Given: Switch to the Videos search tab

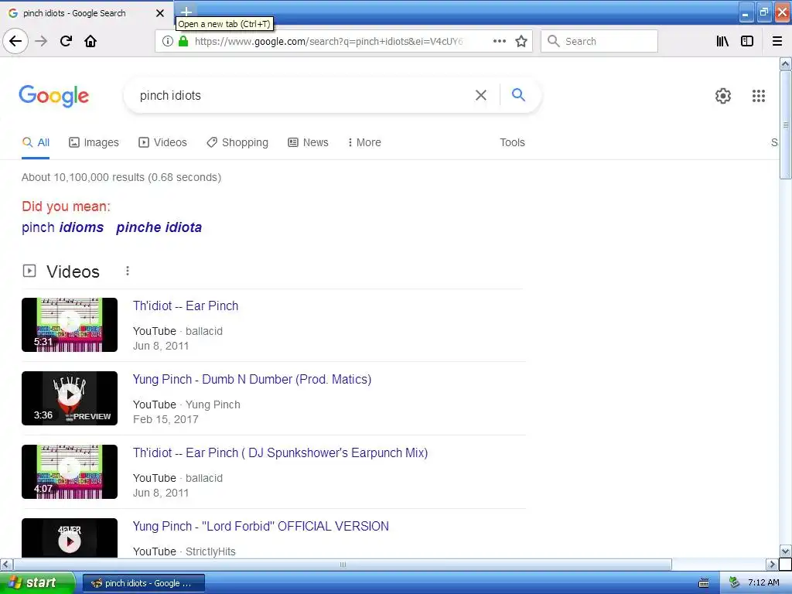Looking at the screenshot, I should click(x=162, y=142).
